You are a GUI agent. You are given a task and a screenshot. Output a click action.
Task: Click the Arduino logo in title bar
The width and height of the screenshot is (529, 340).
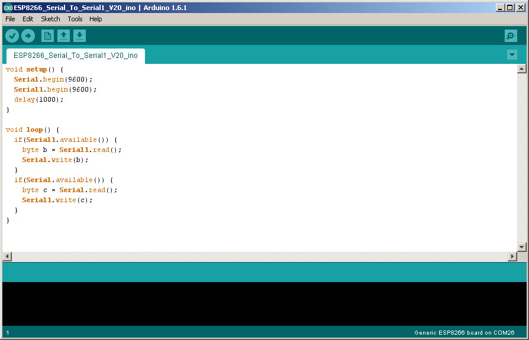coord(8,8)
